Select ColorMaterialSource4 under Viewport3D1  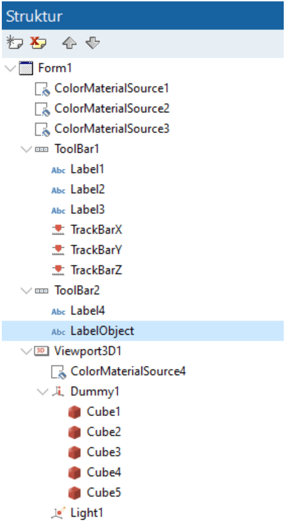pos(128,371)
